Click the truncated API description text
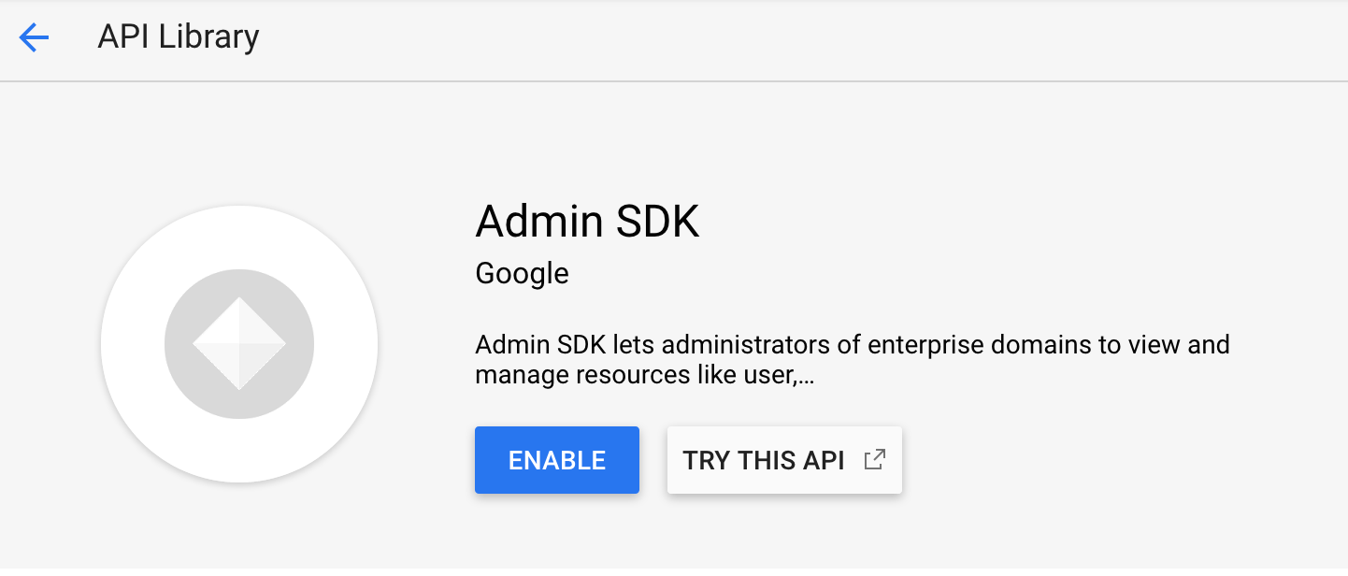Screen dimensions: 1348x576 [x=852, y=360]
